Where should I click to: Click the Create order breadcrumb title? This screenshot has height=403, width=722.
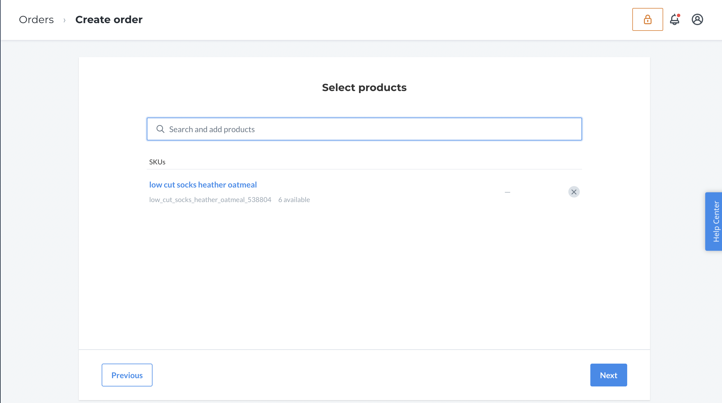(x=109, y=20)
